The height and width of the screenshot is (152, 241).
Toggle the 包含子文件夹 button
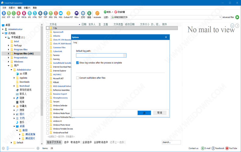pyautogui.click(x=54, y=142)
